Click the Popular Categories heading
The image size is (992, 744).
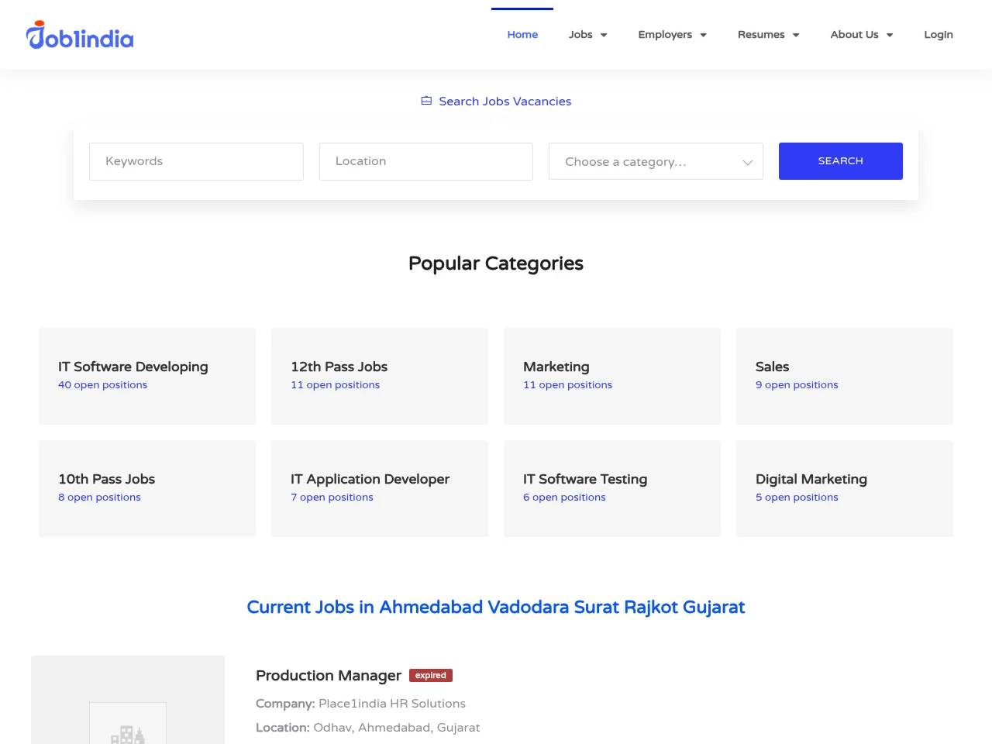point(496,263)
